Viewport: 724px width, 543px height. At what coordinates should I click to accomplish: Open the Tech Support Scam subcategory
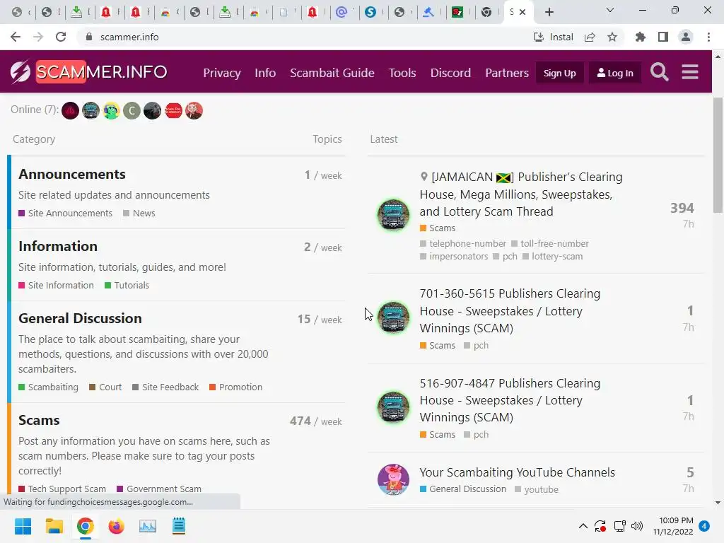pos(62,489)
